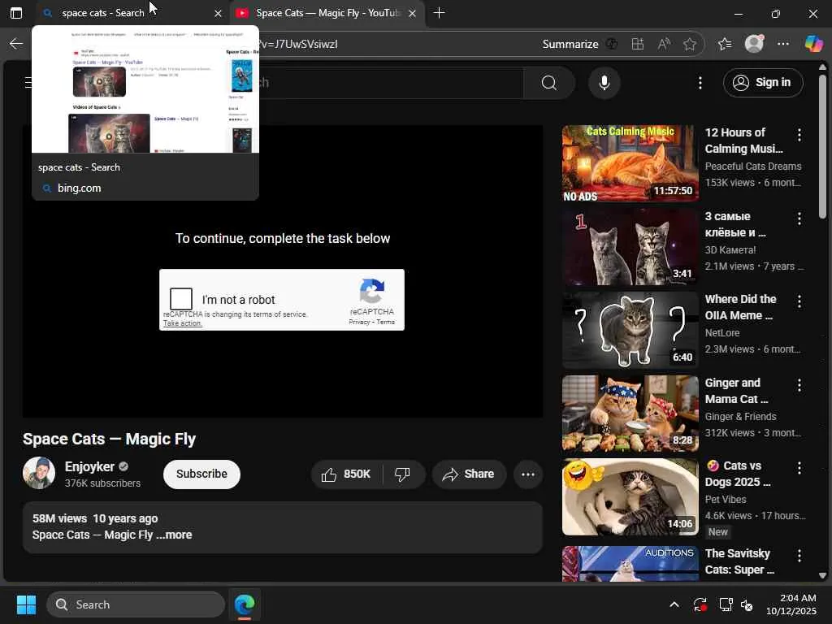Open options for Ginger and Mama Cat
The height and width of the screenshot is (624, 832).
pyautogui.click(x=799, y=384)
